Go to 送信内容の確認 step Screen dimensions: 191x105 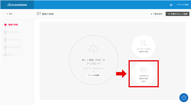pos(14,47)
